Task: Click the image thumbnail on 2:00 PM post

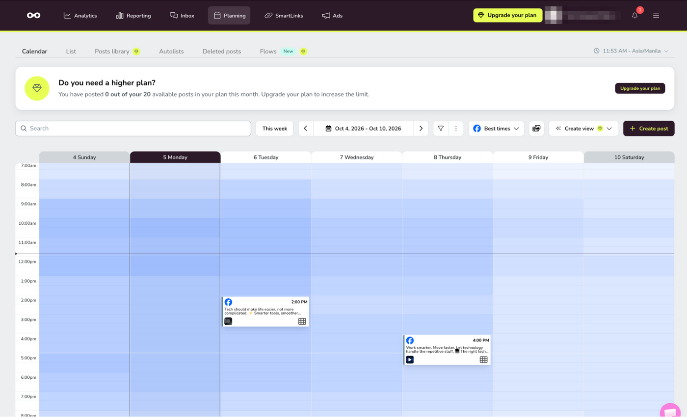Action: [228, 321]
